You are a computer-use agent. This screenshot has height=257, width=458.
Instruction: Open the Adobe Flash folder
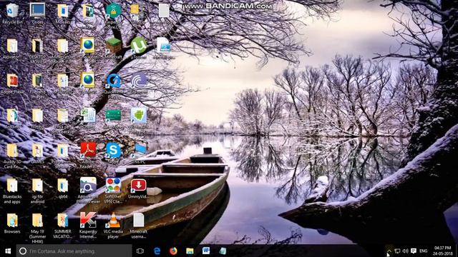(12, 83)
